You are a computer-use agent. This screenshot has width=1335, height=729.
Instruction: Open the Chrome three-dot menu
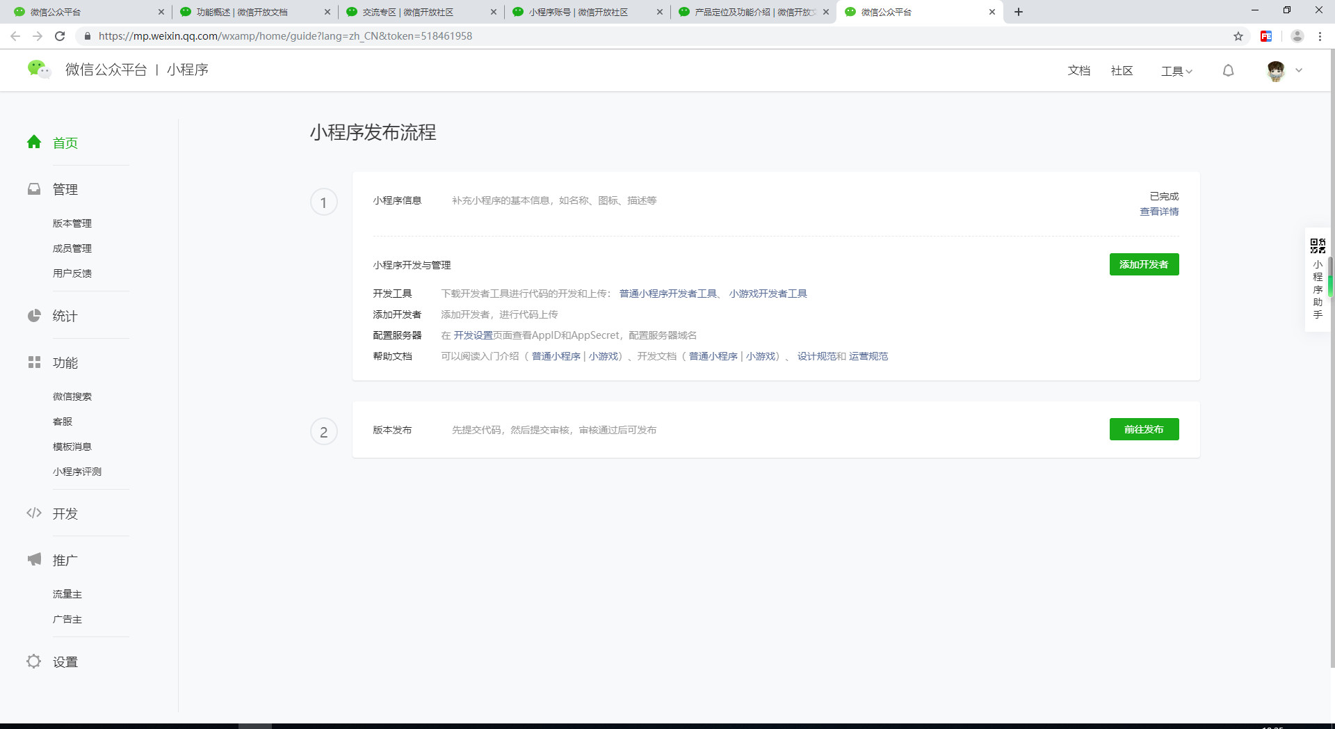pos(1320,36)
